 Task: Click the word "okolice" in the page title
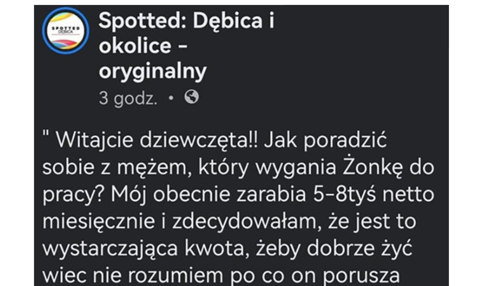tap(135, 46)
